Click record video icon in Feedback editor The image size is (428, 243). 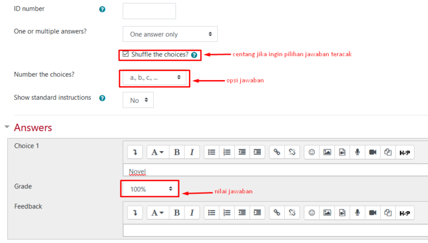pos(373,213)
